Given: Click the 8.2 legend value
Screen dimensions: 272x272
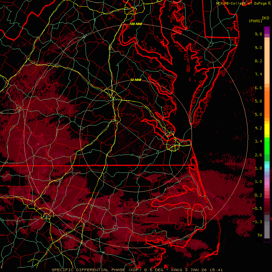Looking at the screenshot, I should pos(258,61).
